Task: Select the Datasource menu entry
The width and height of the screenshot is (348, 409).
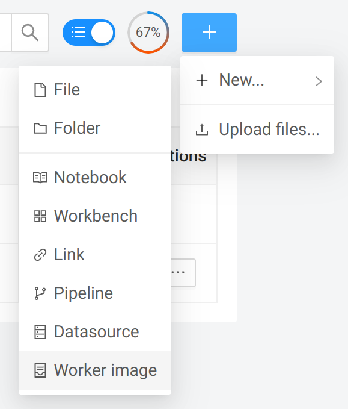Action: pos(95,332)
